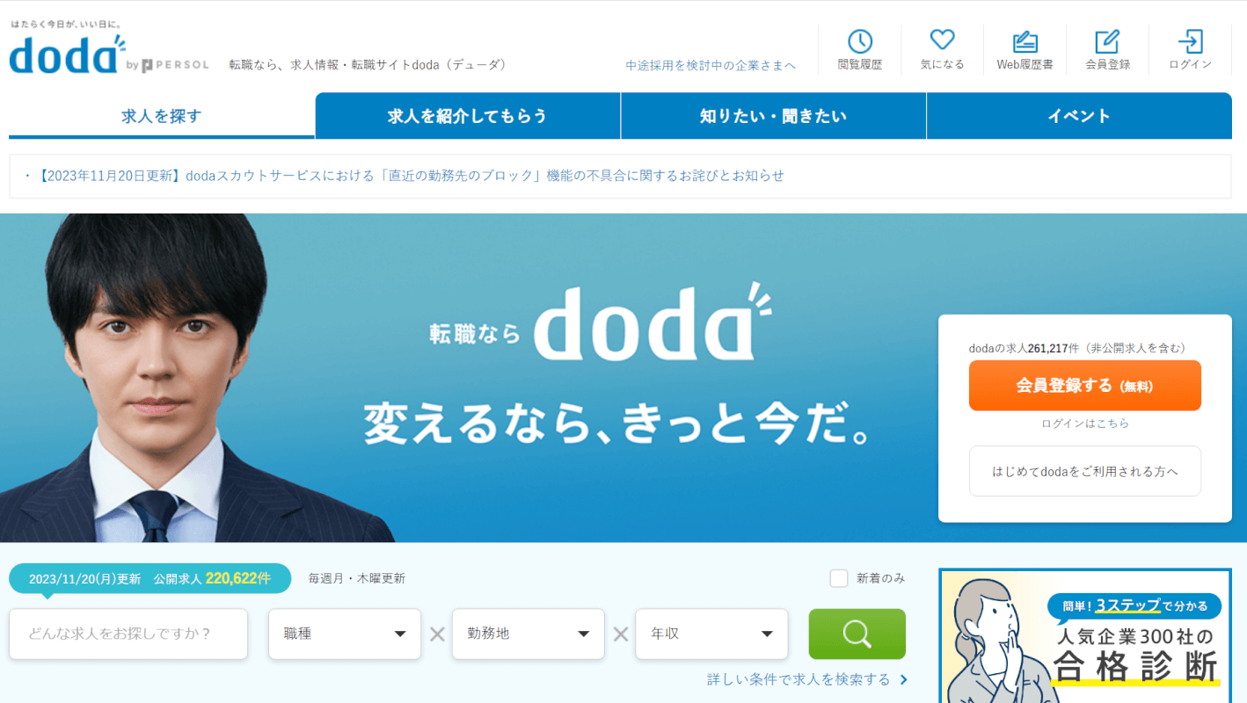Click 詳しい条件で求人を検索する link
The width and height of the screenshot is (1247, 703).
pos(807,680)
